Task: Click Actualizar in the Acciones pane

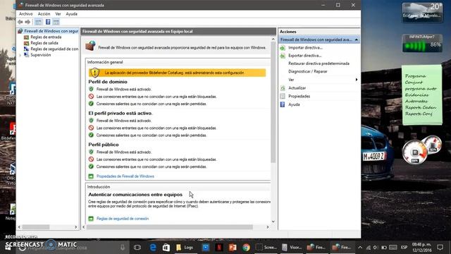Action: [x=297, y=88]
